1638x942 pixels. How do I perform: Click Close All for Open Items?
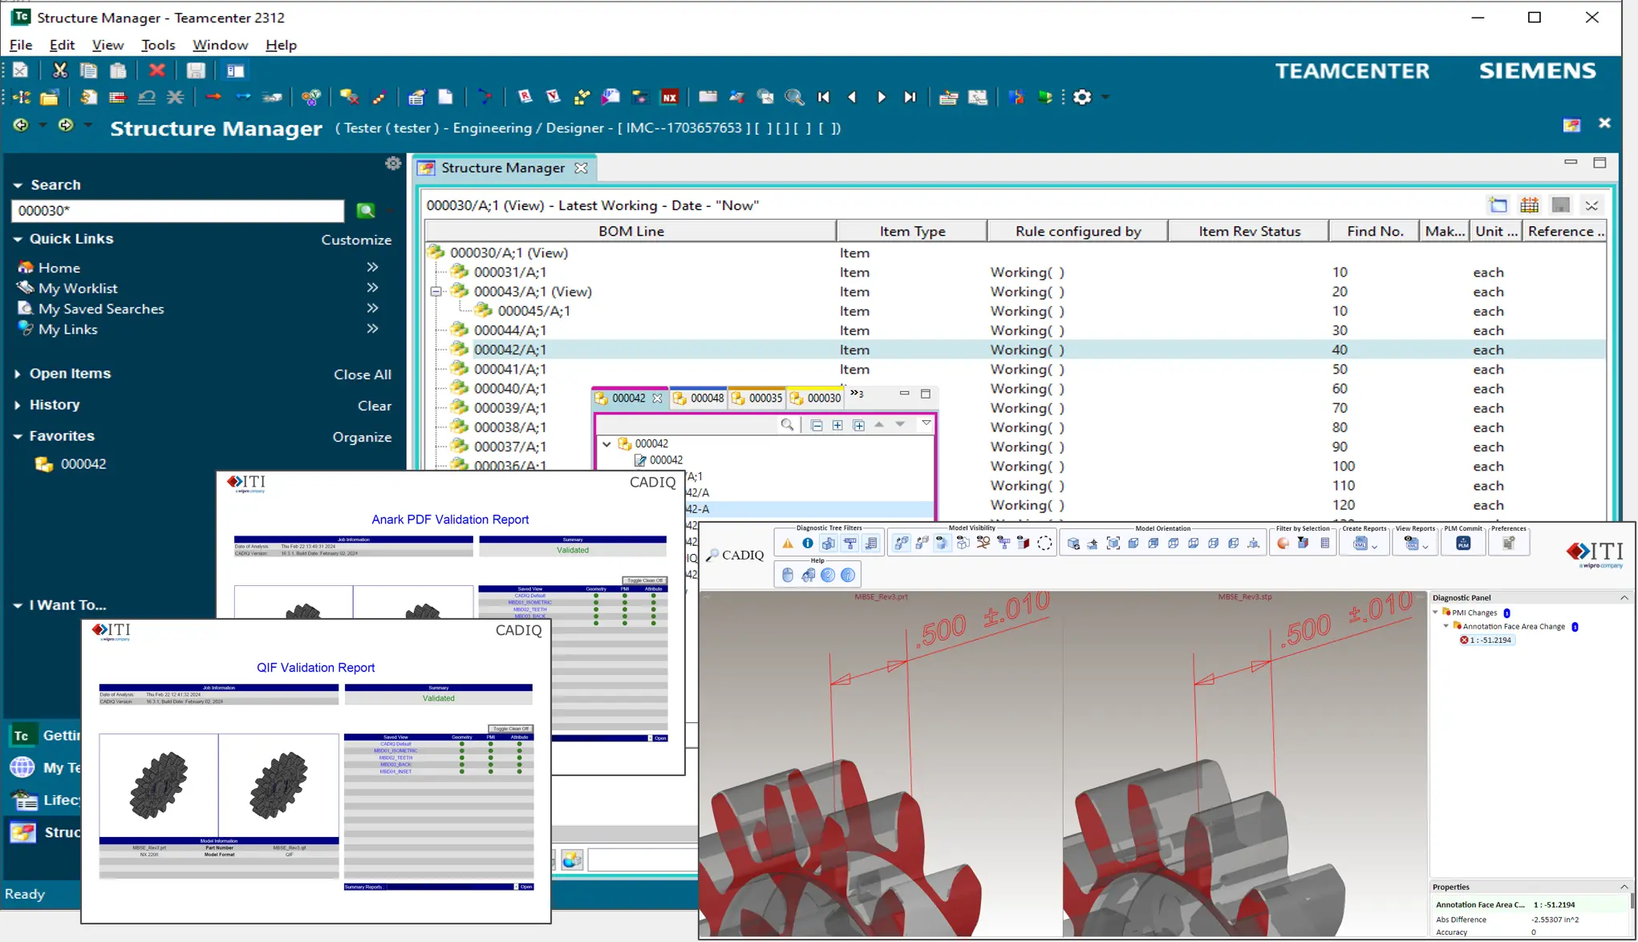pos(363,374)
